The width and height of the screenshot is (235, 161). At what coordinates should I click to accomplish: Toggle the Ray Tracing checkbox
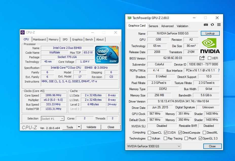tap(165, 138)
